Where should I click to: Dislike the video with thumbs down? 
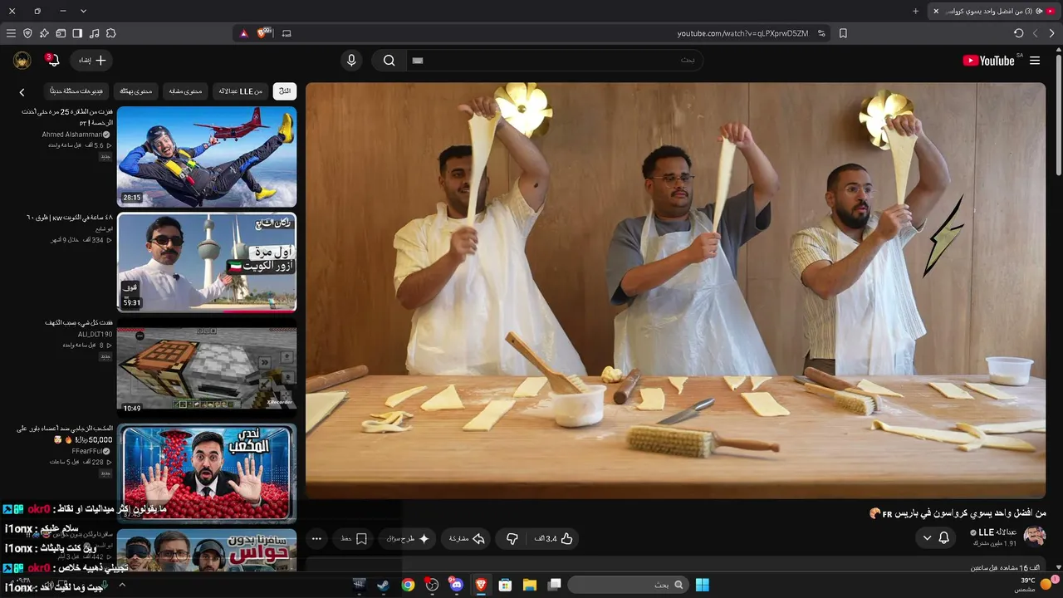click(512, 539)
